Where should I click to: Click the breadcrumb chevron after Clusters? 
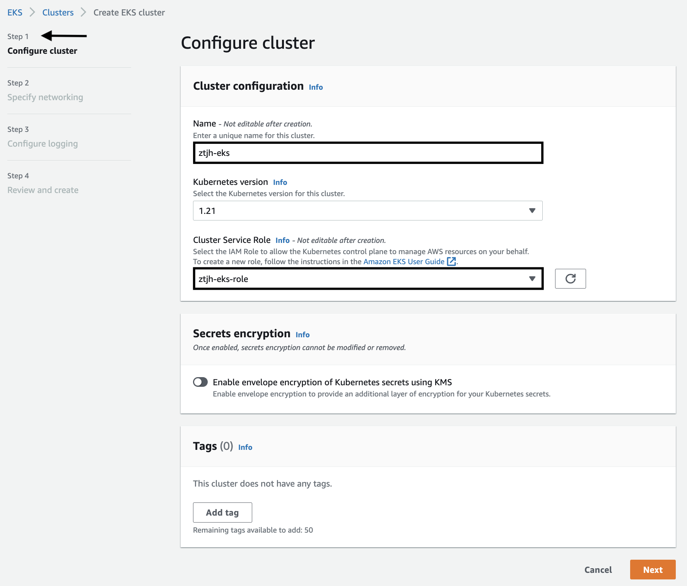pyautogui.click(x=83, y=12)
